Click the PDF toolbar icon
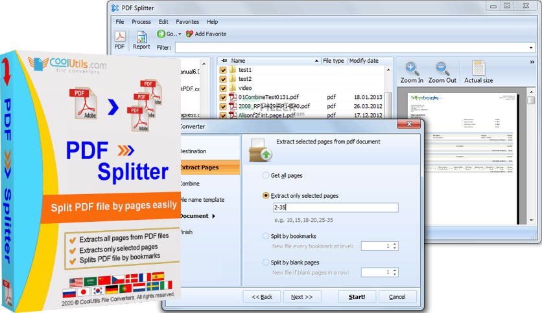The image size is (542, 313). coord(120,37)
